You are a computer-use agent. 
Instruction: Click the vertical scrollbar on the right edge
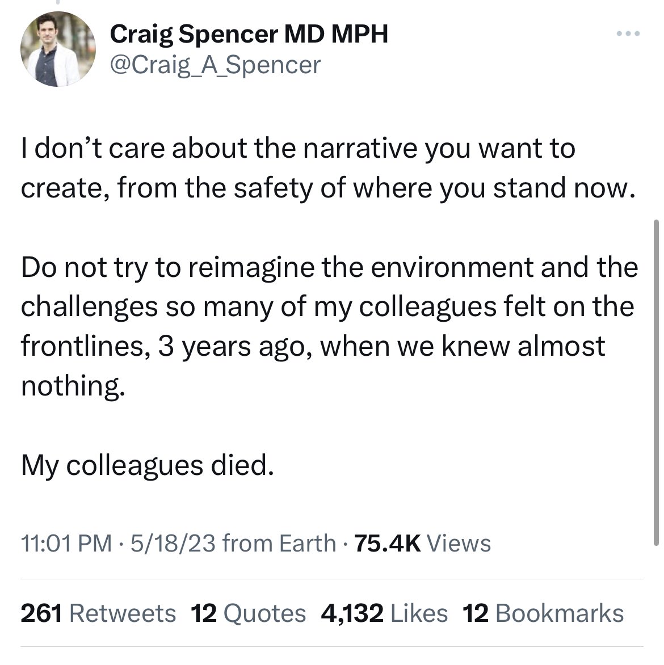(657, 380)
